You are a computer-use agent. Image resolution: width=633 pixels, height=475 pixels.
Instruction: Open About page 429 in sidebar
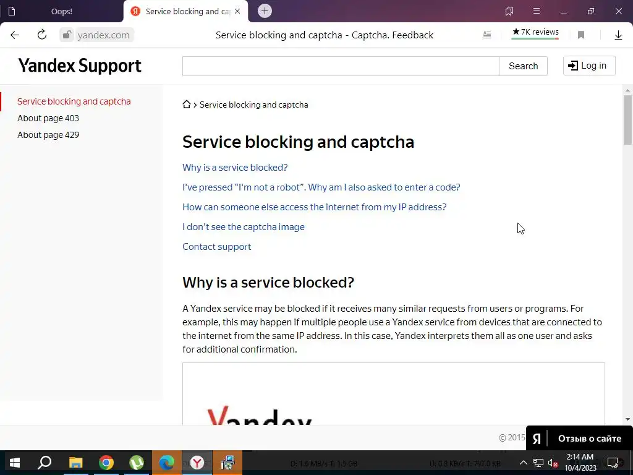pos(48,134)
